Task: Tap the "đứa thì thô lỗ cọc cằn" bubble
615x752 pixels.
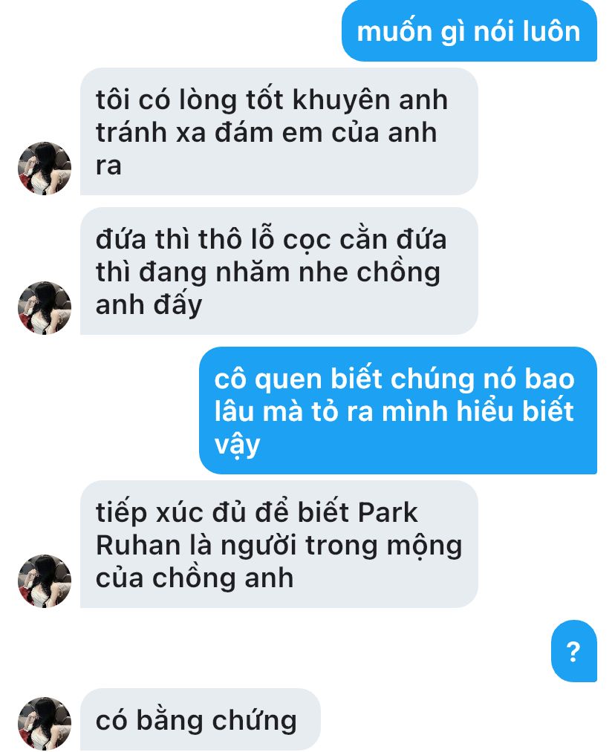Action: (x=279, y=271)
